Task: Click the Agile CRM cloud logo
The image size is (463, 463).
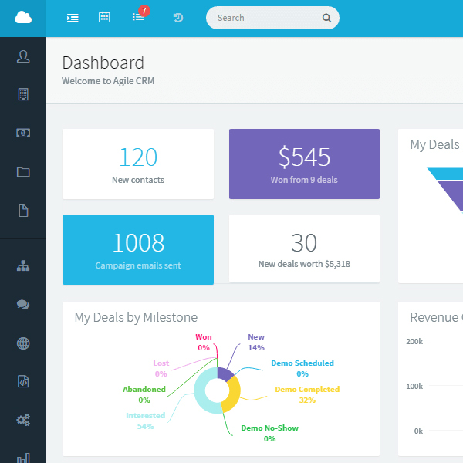Action: pyautogui.click(x=23, y=18)
